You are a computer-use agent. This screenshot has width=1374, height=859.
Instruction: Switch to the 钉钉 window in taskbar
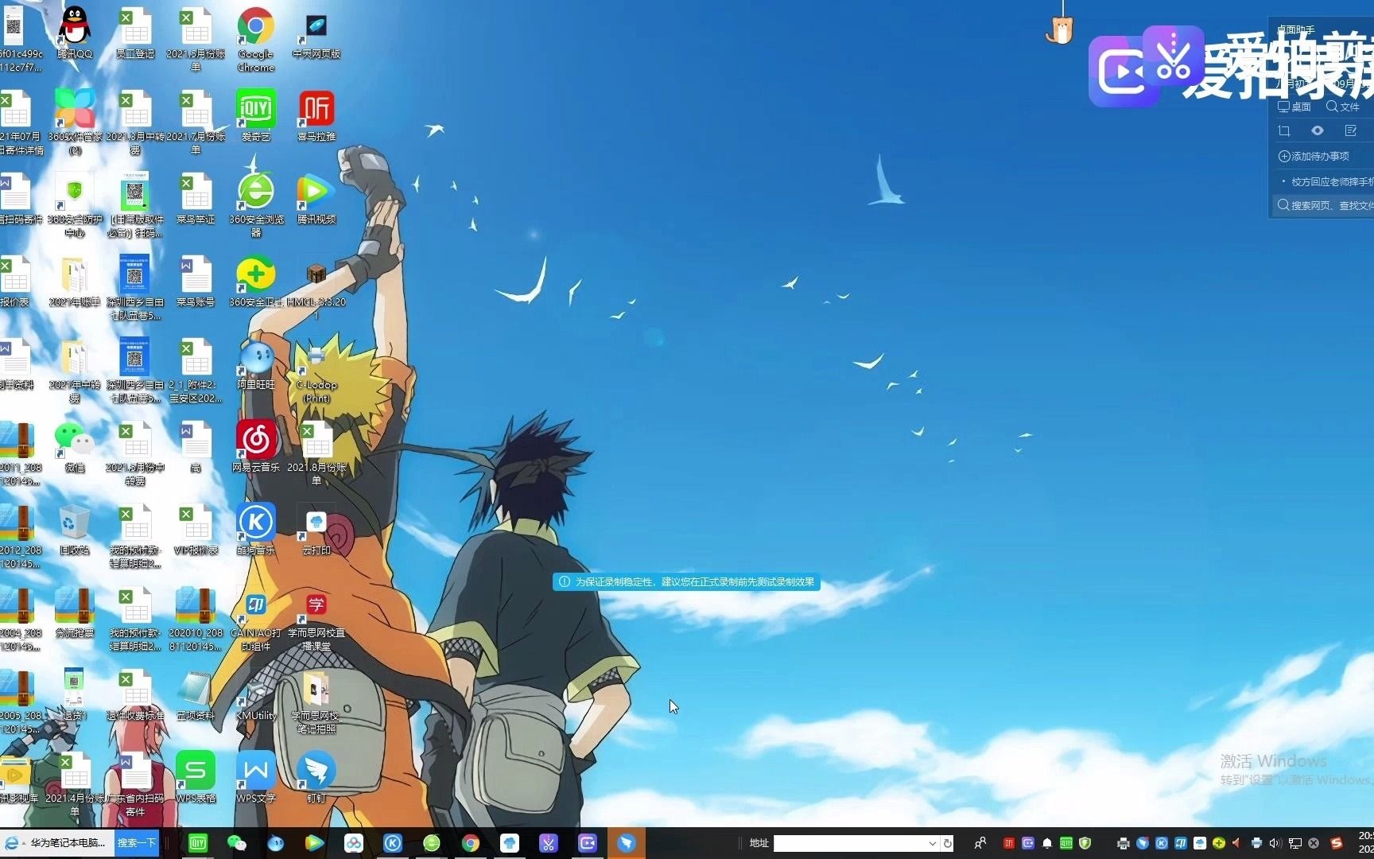coord(627,843)
